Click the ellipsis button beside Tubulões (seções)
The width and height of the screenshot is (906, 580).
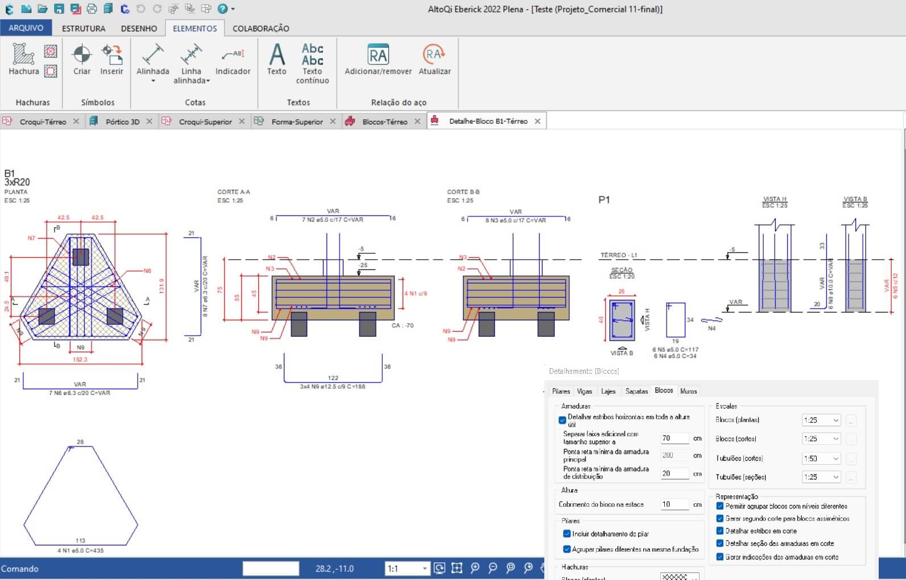851,477
